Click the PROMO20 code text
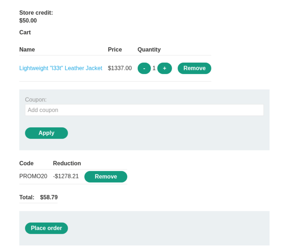Viewport: 292px width, 249px height. point(33,176)
